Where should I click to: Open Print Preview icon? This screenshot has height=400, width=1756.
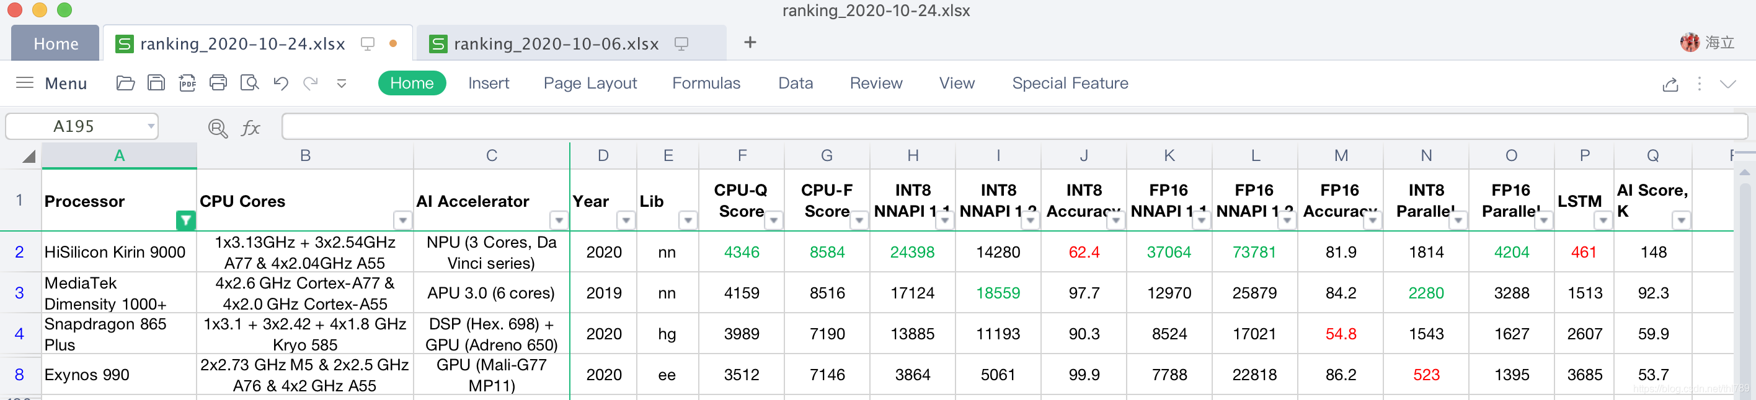[249, 83]
